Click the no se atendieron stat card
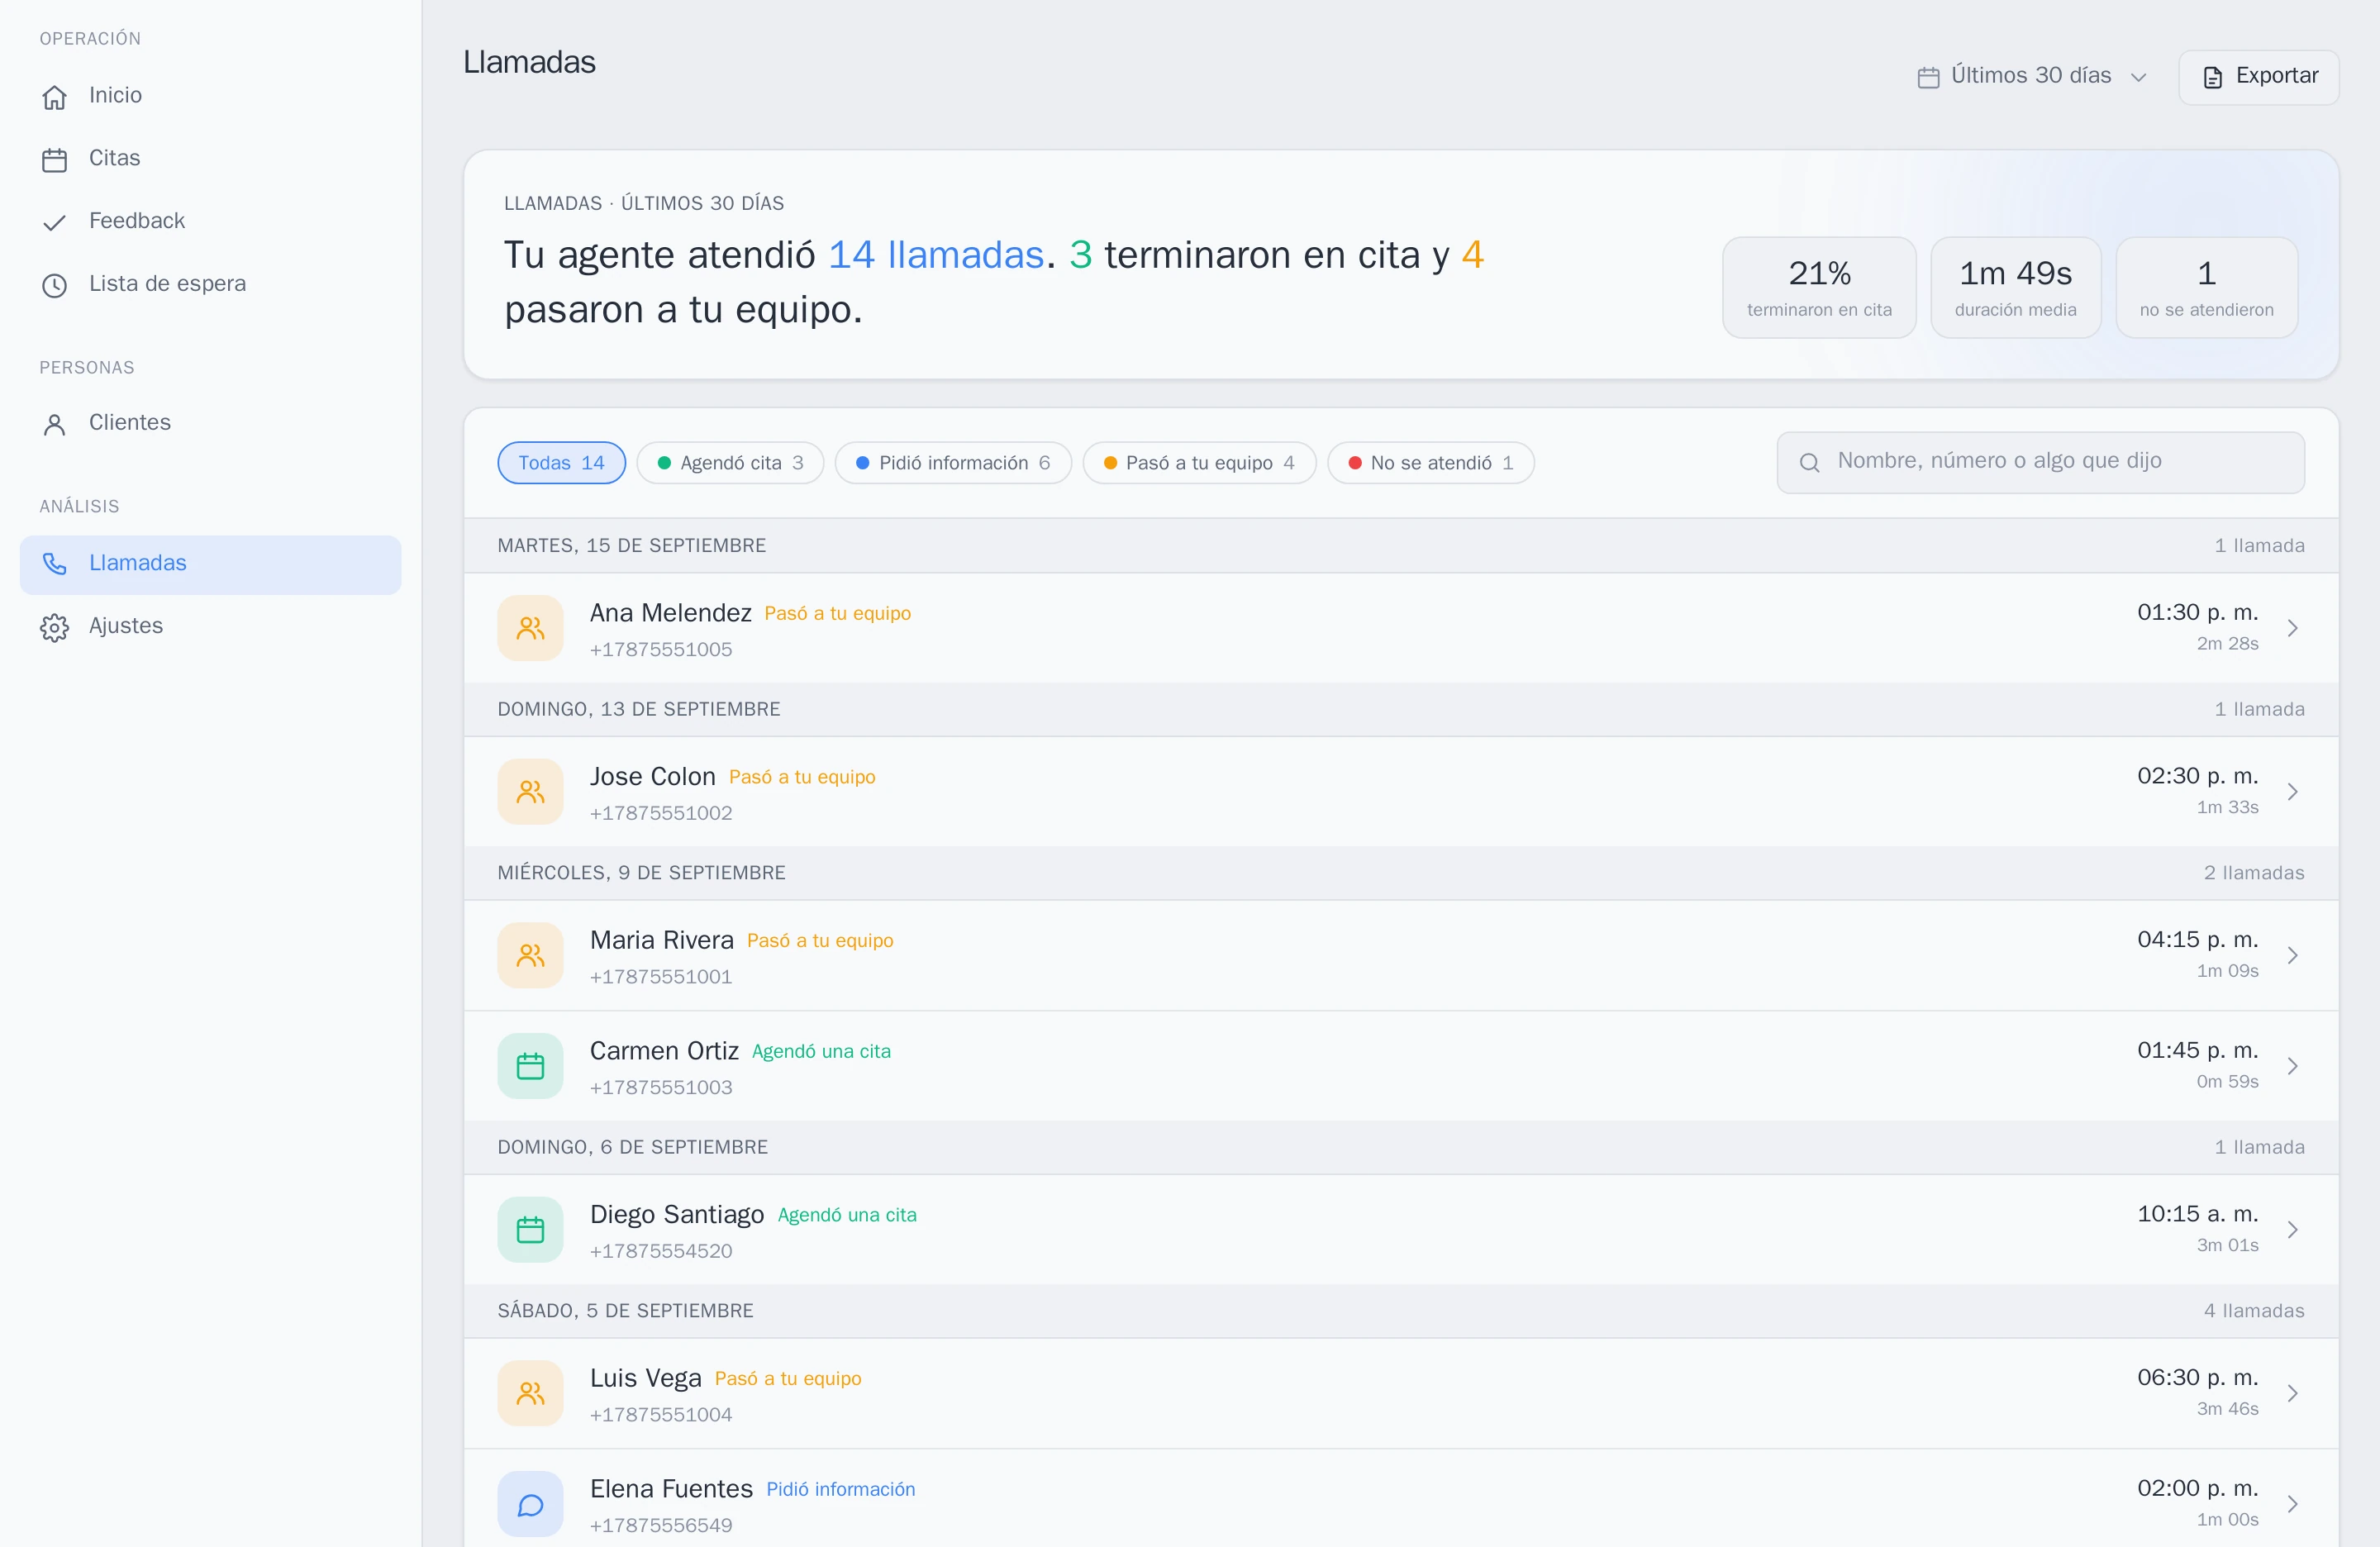2380x1547 pixels. point(2206,287)
